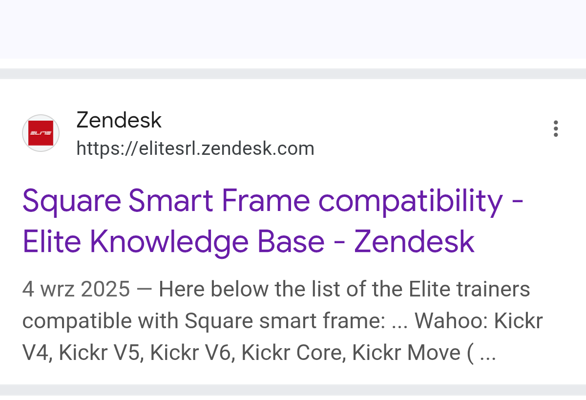Click the date 4 wrz 2025
586x400 pixels.
(x=76, y=289)
